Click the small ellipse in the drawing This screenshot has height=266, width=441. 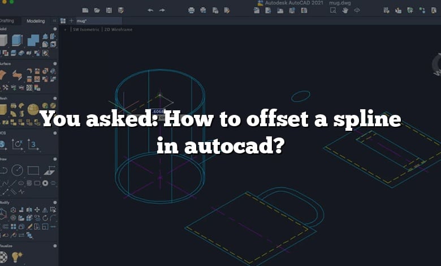pos(301,96)
